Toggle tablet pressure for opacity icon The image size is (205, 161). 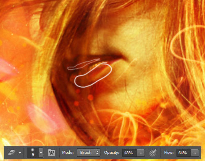tap(153, 153)
